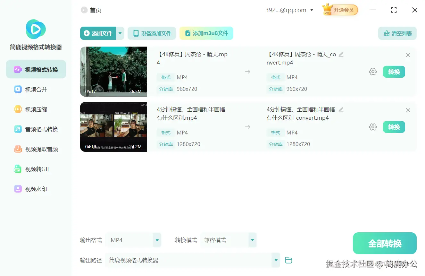Viewport: 425px width, 276px height.
Task: Click output filename 【4K修复】周杰伦 - 晴天_convert.mp4
Action: [x=301, y=58]
